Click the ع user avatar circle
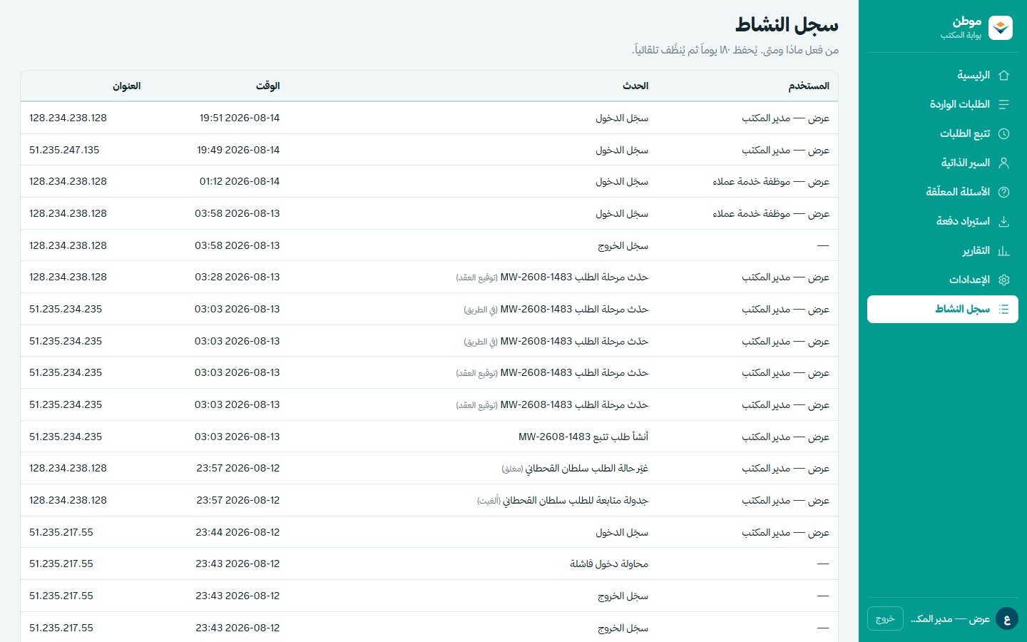 1007,618
